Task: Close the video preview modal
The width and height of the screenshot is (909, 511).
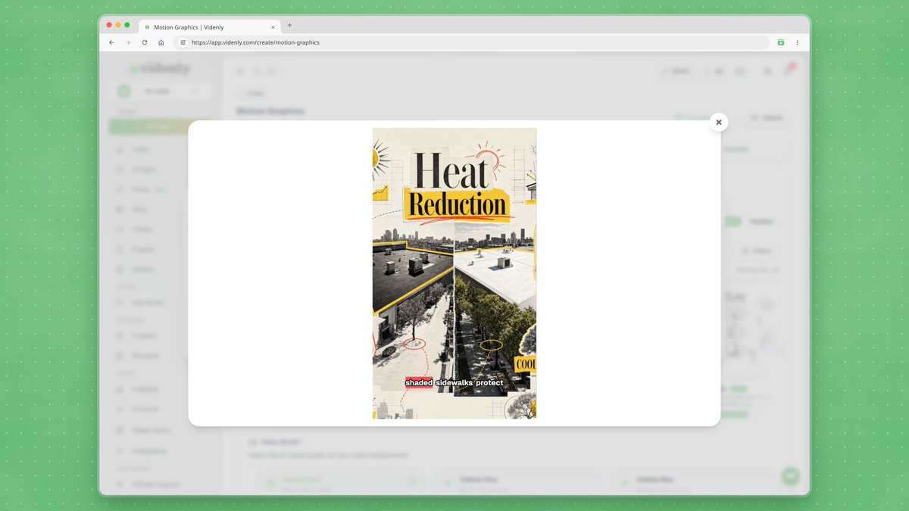Action: pos(719,122)
